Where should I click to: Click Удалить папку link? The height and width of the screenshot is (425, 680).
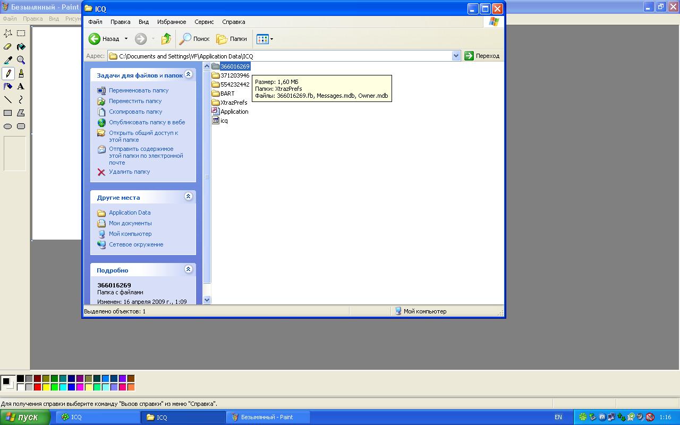click(x=130, y=172)
